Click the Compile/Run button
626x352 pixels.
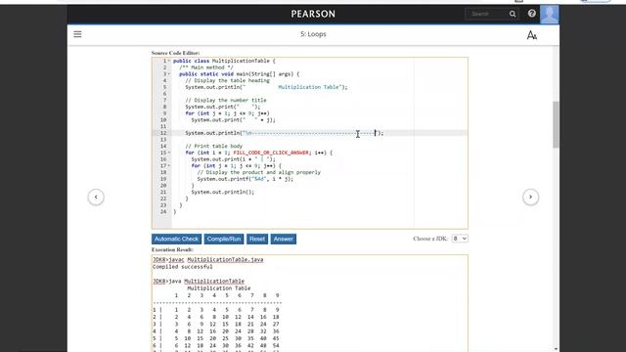click(x=224, y=239)
